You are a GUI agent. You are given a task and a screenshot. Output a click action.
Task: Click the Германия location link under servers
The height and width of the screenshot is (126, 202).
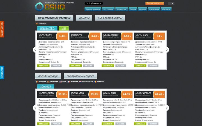[x=54, y=81]
